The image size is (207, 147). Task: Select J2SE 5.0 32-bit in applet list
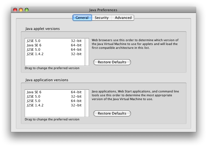point(54,41)
